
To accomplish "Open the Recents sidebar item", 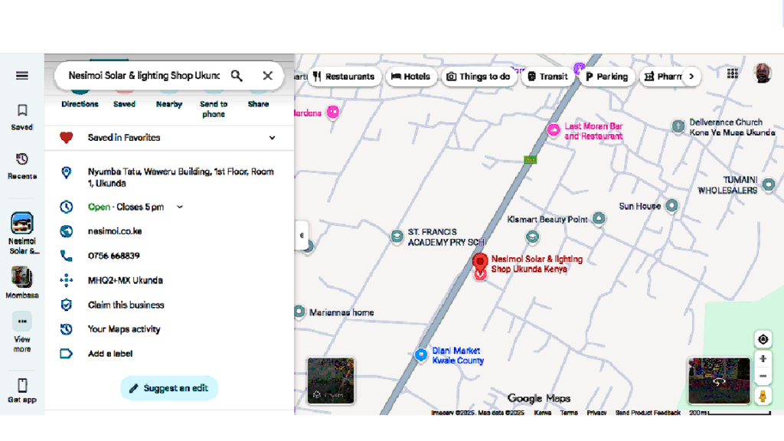I will 22,165.
